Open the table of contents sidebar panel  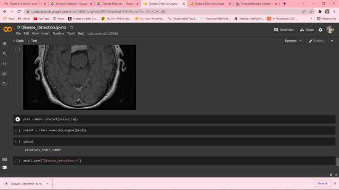pyautogui.click(x=5, y=43)
